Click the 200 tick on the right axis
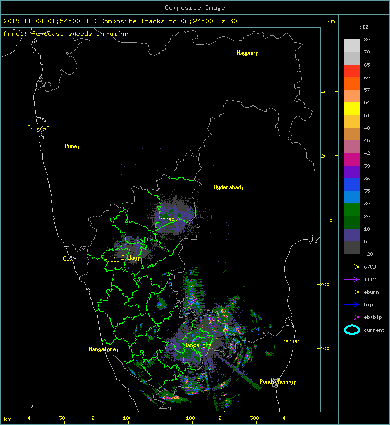This screenshot has width=390, height=425. coord(326,156)
